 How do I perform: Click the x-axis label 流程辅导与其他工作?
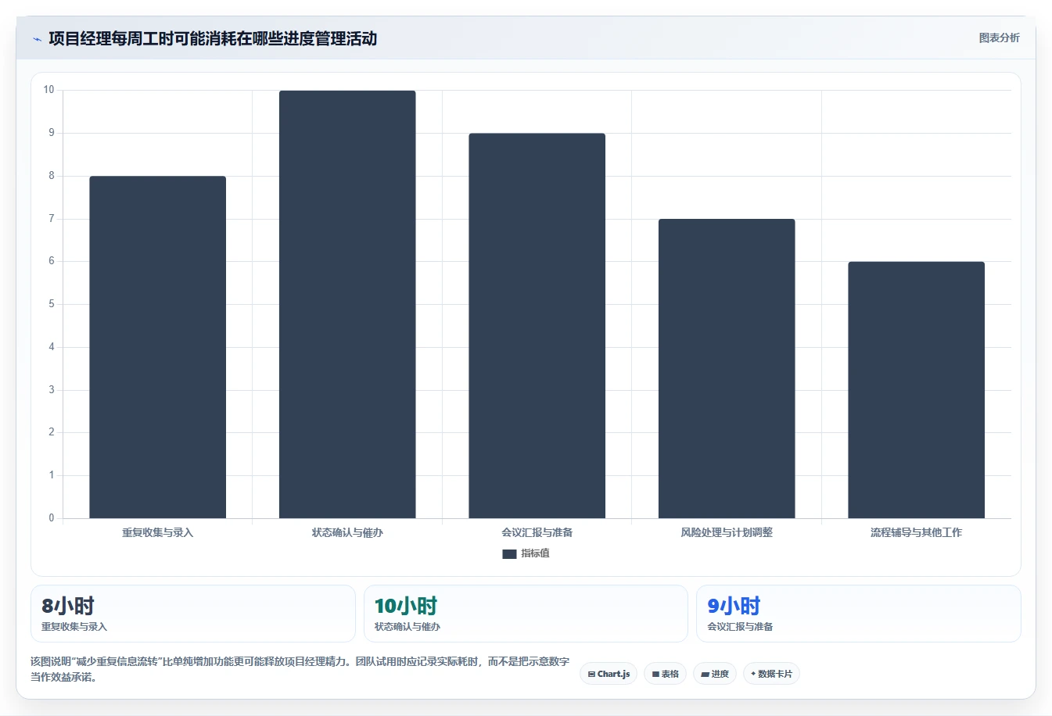916,532
